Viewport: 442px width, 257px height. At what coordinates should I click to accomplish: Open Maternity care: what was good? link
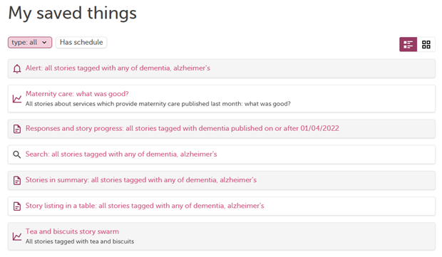tap(77, 94)
